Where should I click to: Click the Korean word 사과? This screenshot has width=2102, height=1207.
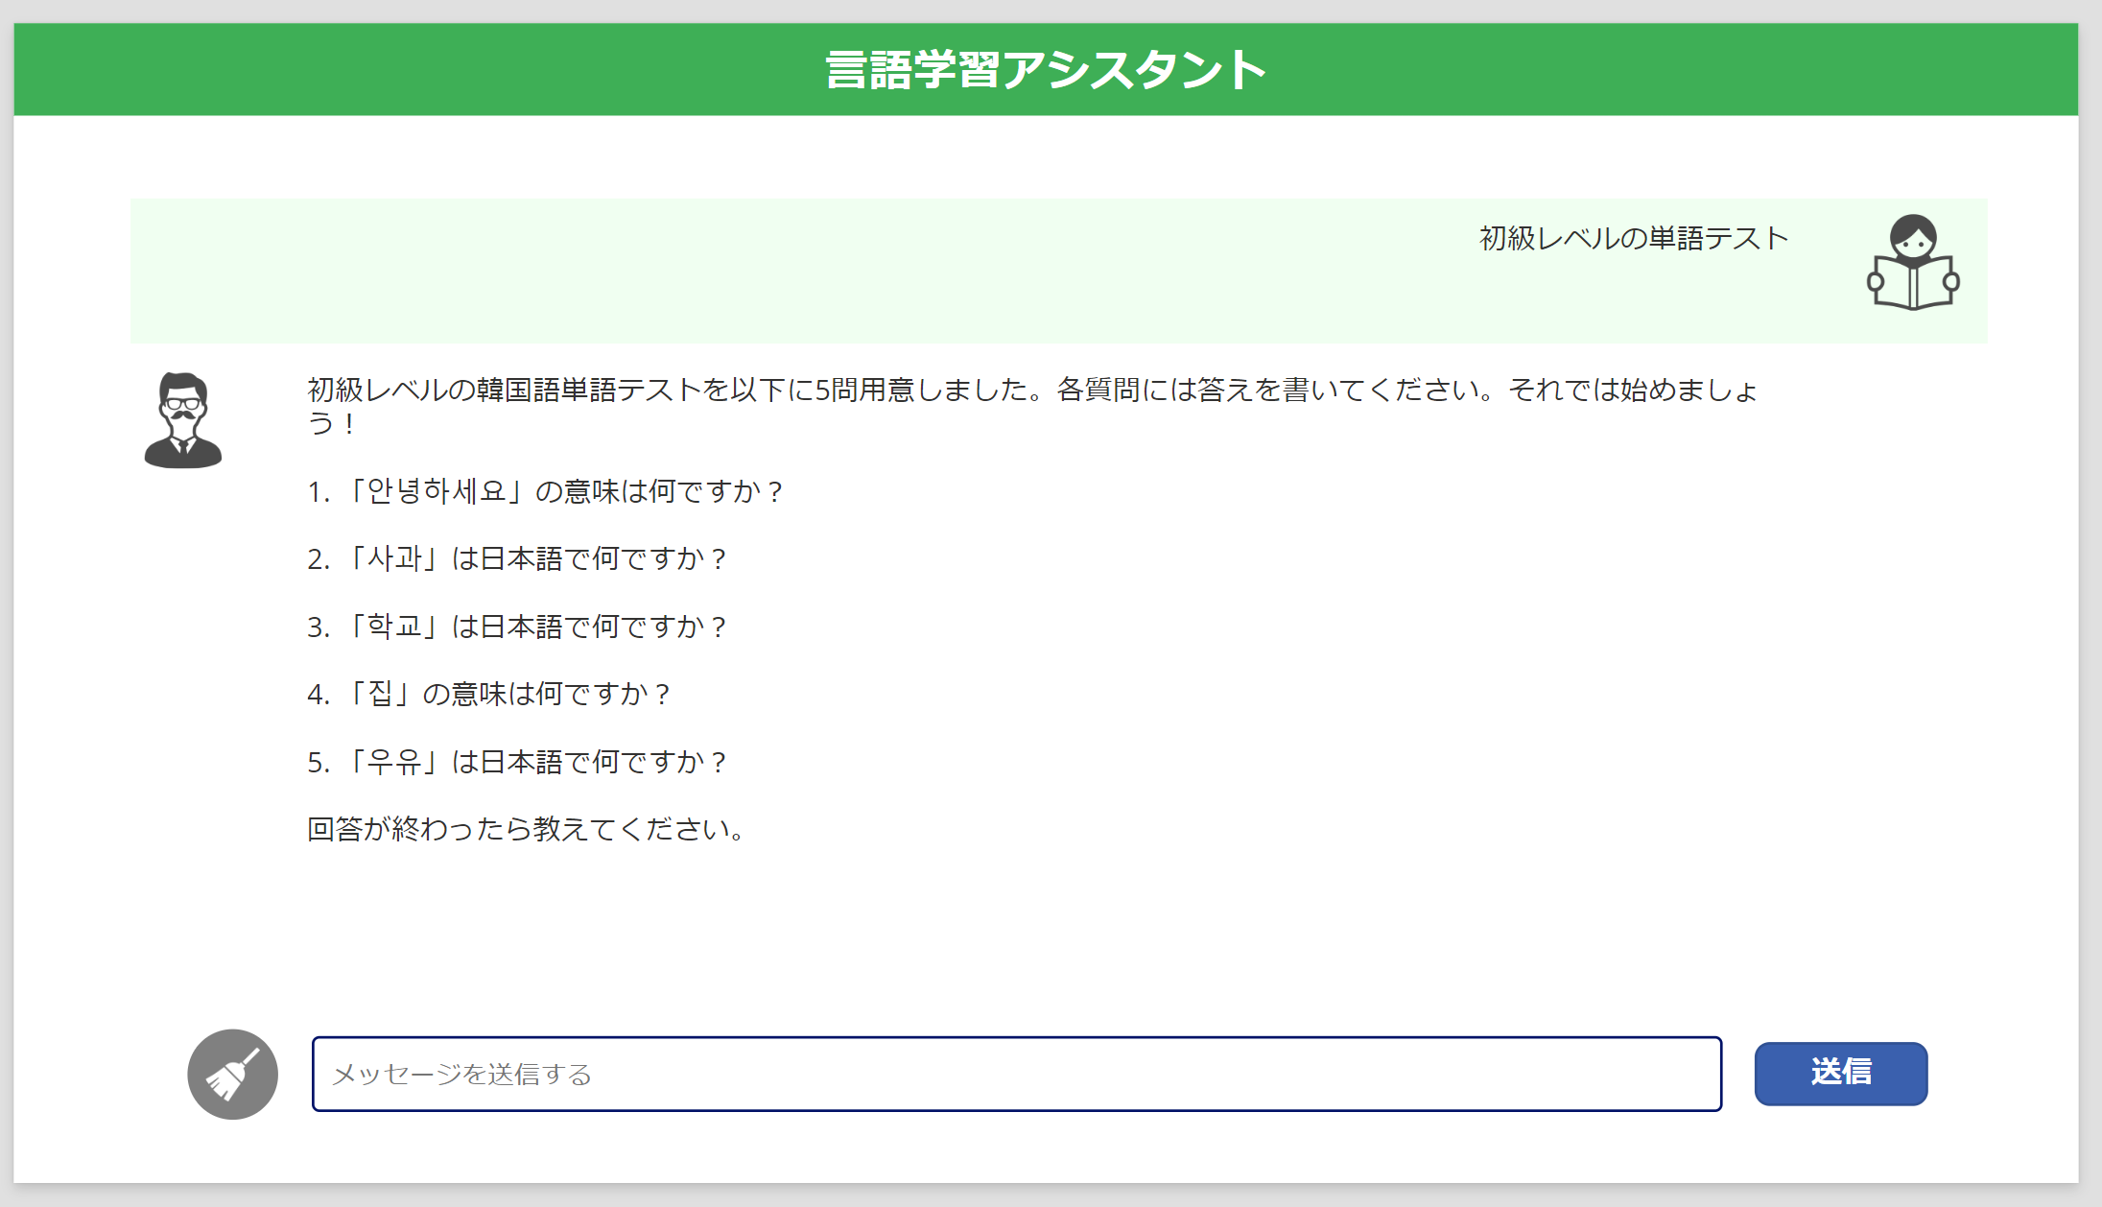pyautogui.click(x=394, y=558)
